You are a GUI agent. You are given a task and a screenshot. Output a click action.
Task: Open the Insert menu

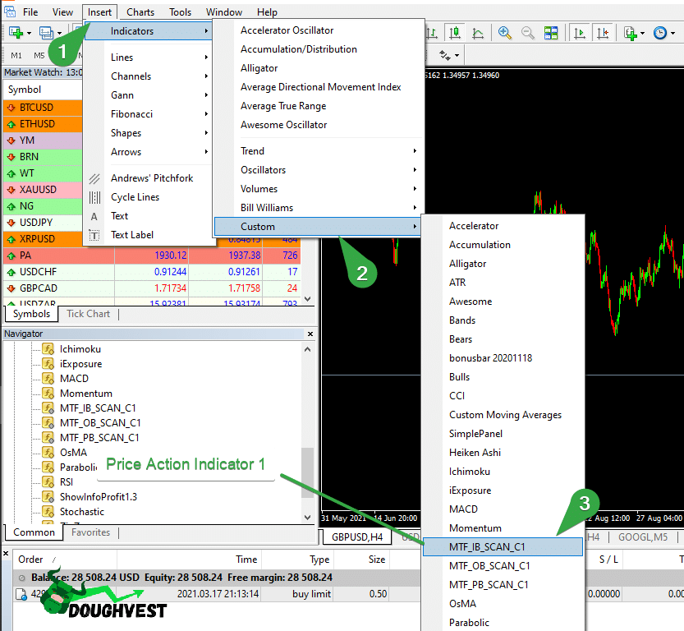[x=99, y=12]
